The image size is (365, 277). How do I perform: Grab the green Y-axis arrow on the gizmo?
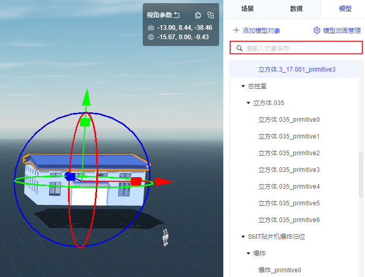pyautogui.click(x=86, y=97)
